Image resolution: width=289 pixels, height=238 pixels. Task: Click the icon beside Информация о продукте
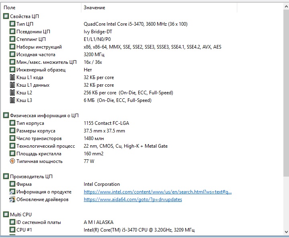[x=12, y=192]
